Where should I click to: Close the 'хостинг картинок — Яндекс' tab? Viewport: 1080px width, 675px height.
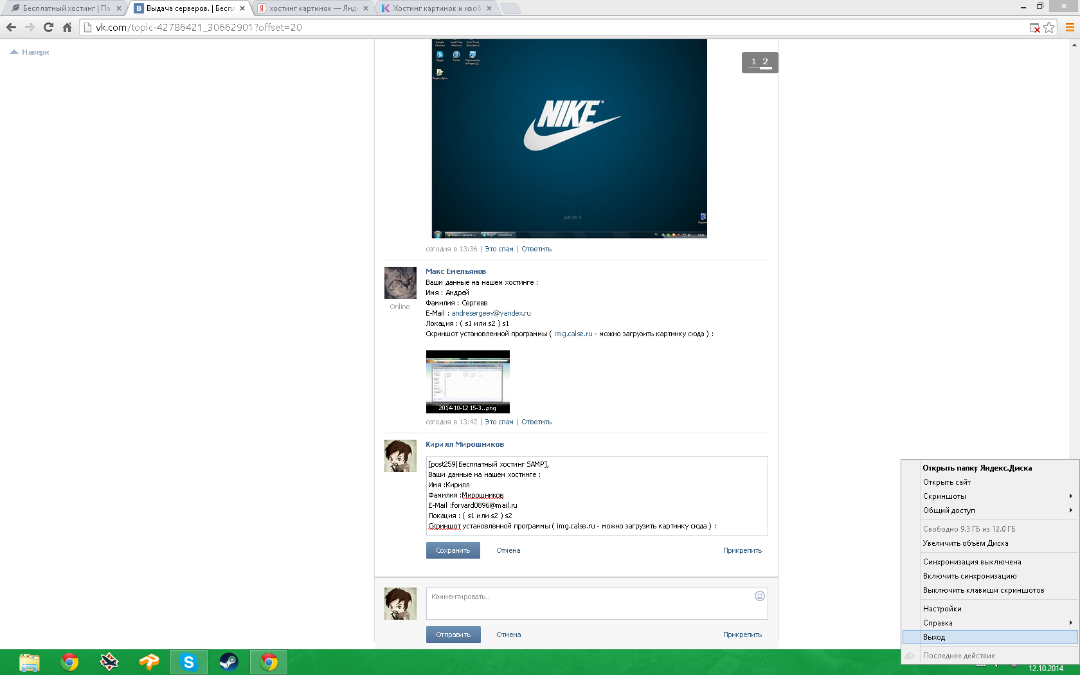point(366,8)
